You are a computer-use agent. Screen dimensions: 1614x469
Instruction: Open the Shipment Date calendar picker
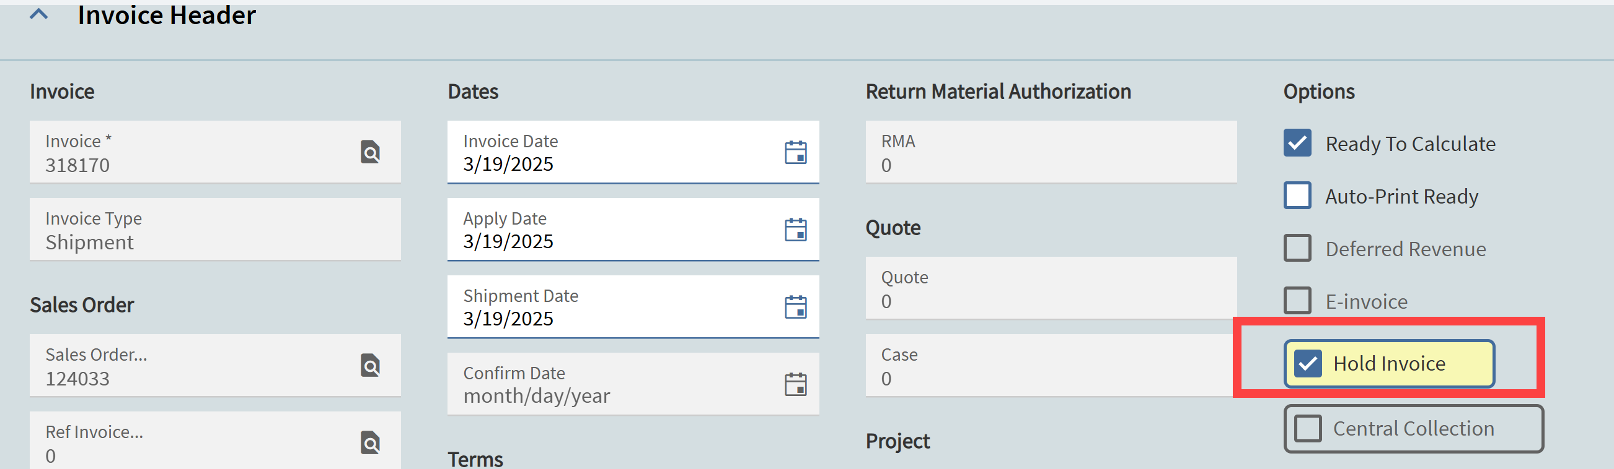(x=796, y=307)
